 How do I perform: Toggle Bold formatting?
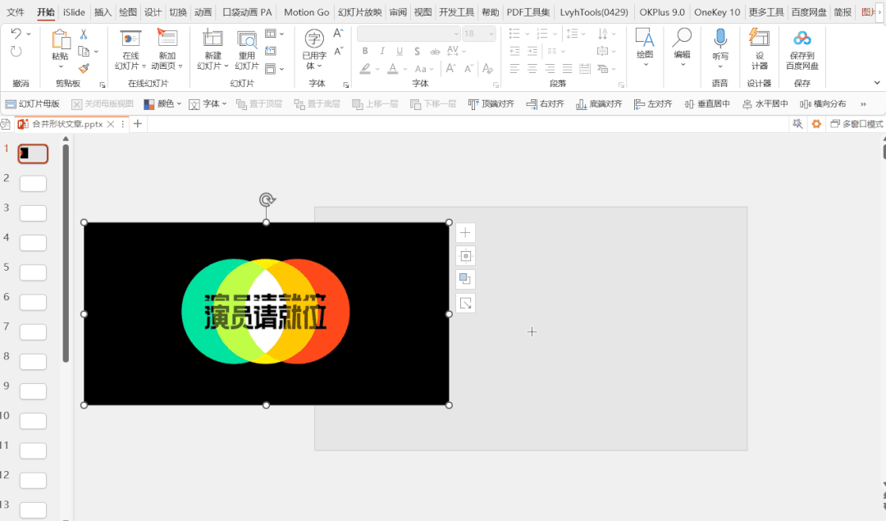point(365,52)
